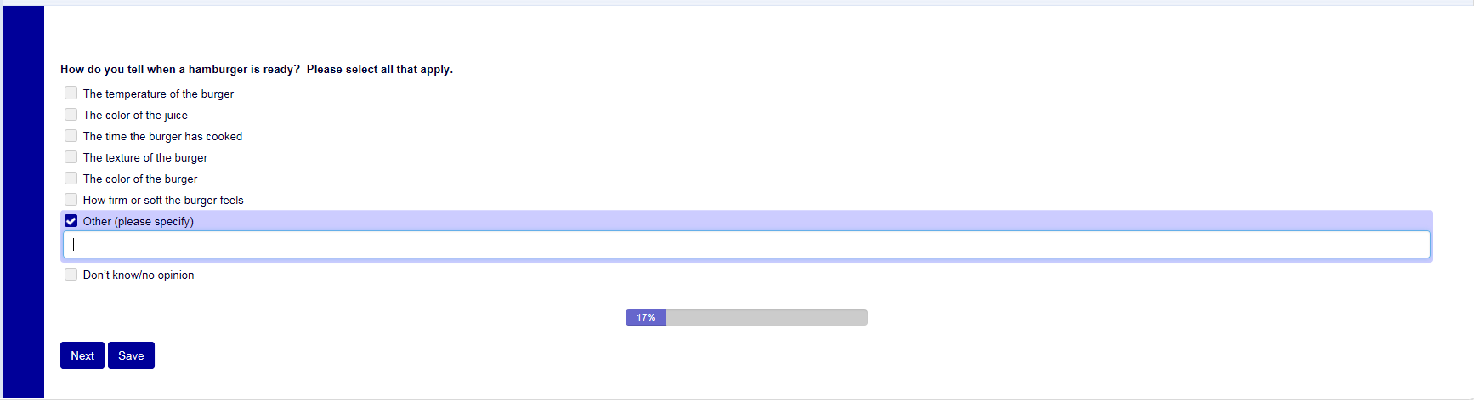Image resolution: width=1479 pixels, height=403 pixels.
Task: Select the time the burger has cooked checkbox
Action: tap(71, 136)
